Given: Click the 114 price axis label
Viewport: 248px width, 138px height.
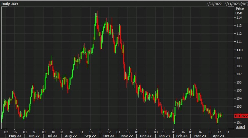Looking at the screenshot, I should point(239,18).
